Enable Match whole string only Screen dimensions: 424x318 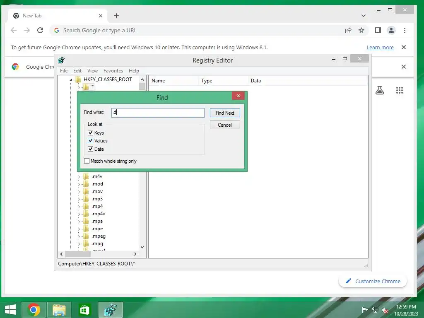(87, 161)
